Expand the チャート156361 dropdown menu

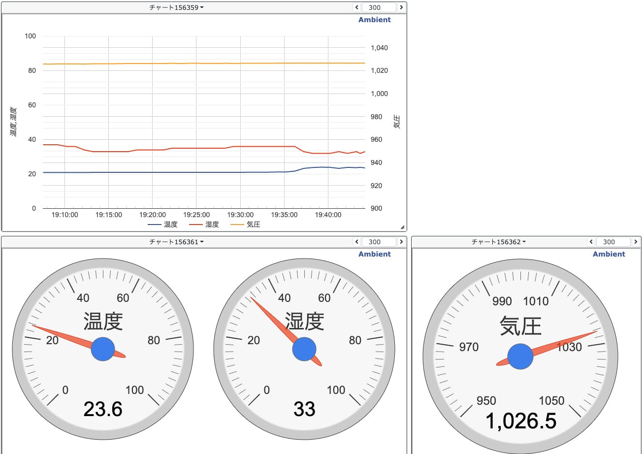click(176, 242)
